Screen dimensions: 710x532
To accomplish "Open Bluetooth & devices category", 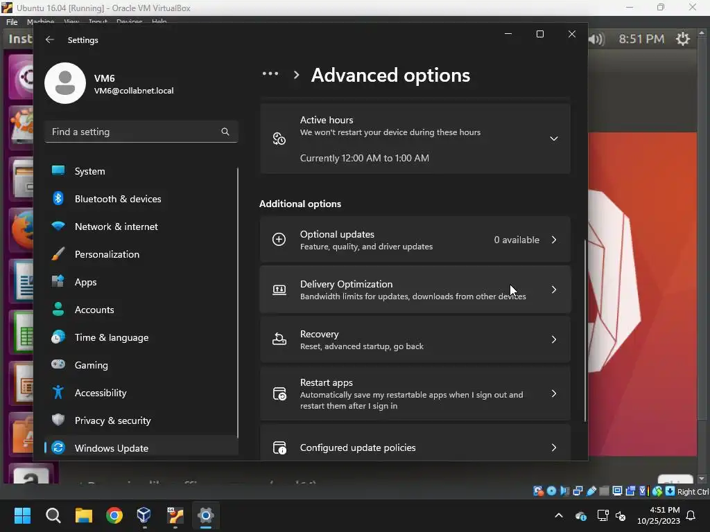I will tap(141, 199).
